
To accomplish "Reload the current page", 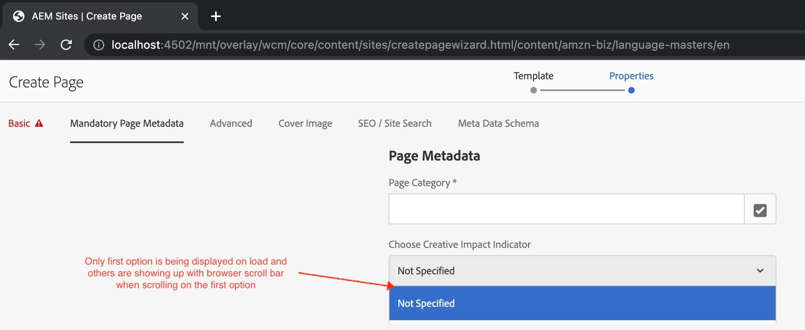I will 66,45.
